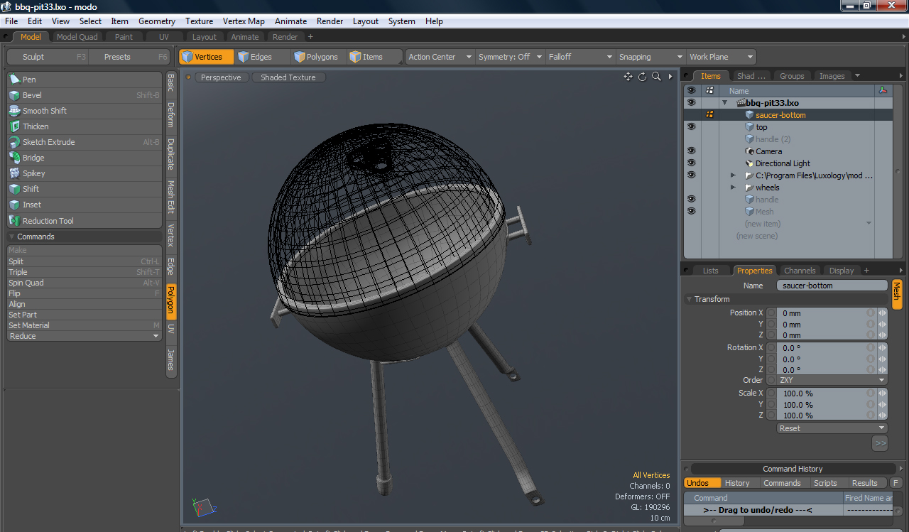Activate the Inset tool
The width and height of the screenshot is (909, 532).
tap(85, 205)
